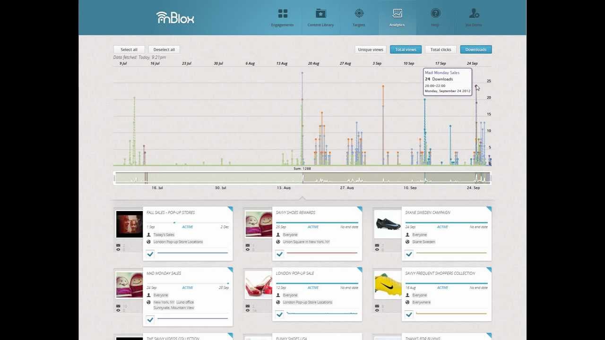Open the London Pop-up Sale title
This screenshot has width=605, height=340.
click(295, 273)
